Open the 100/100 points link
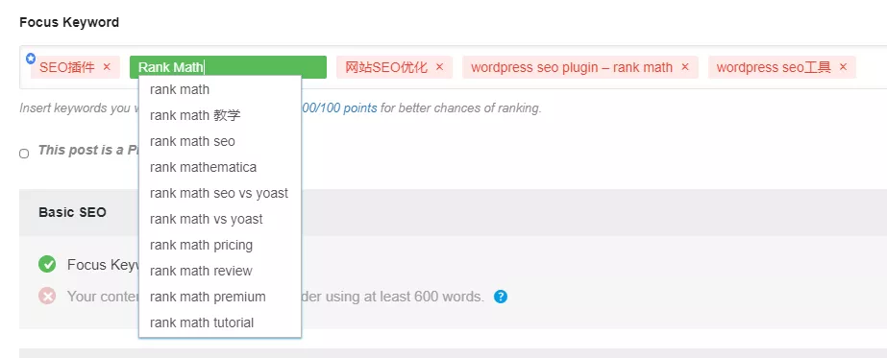This screenshot has width=887, height=358. [x=339, y=107]
